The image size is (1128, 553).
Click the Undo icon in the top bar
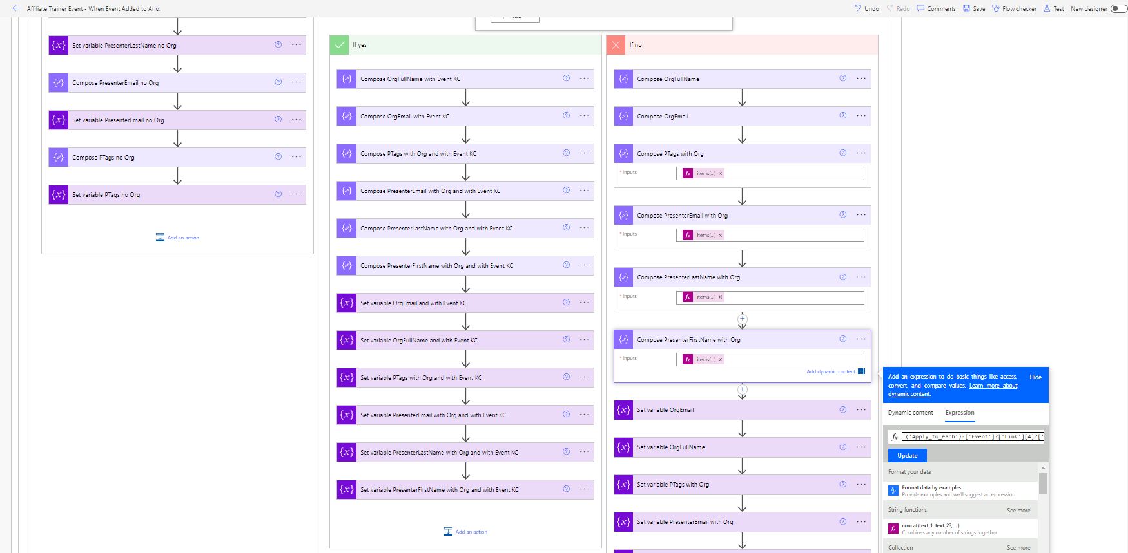click(858, 8)
